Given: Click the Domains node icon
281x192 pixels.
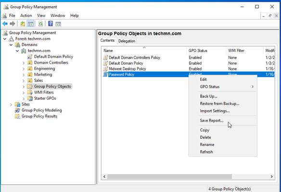Looking at the screenshot, I should coord(17,45).
